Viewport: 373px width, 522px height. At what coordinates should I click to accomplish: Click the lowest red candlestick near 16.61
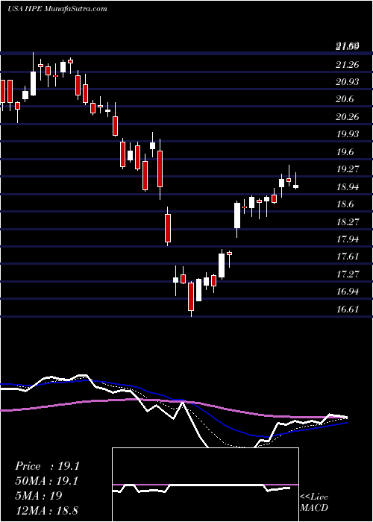pos(191,297)
